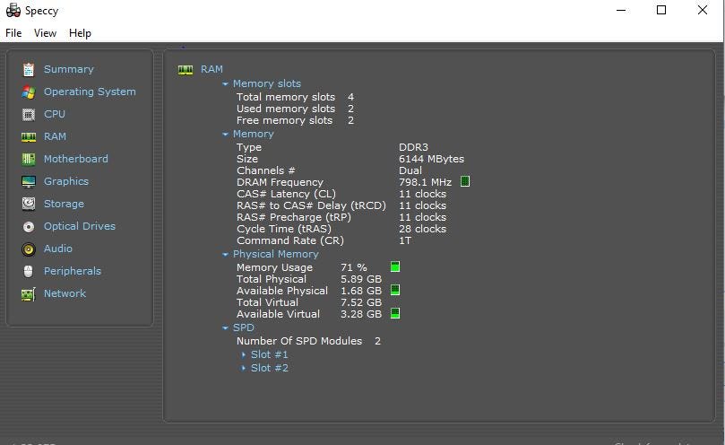Minimize the Speccy window

[621, 10]
